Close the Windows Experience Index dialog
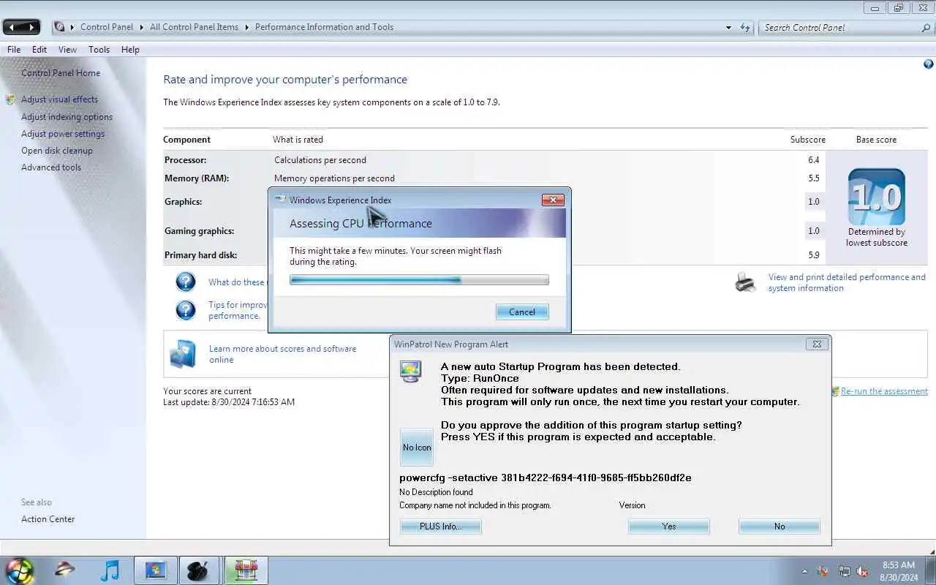Viewport: 936px width, 585px height. tap(553, 200)
